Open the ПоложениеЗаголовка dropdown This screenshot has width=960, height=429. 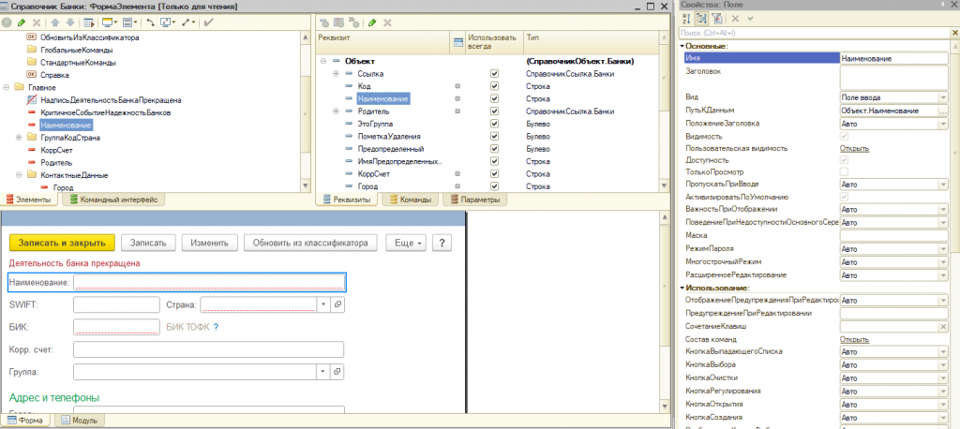pos(943,124)
